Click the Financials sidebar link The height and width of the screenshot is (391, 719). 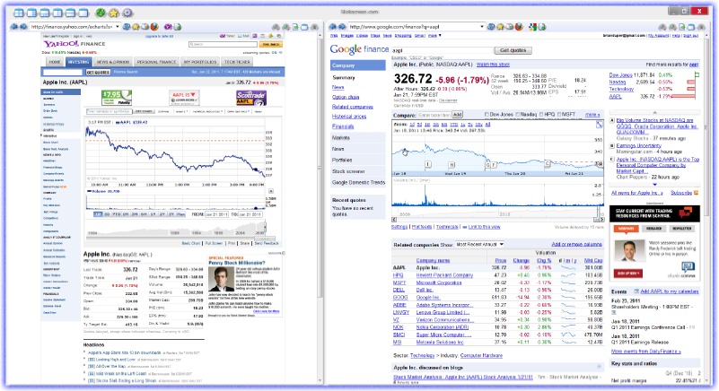pos(343,126)
